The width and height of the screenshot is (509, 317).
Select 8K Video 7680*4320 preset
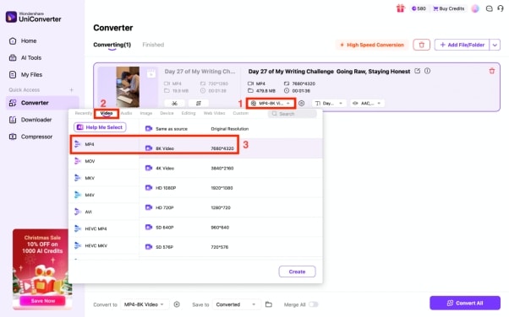tap(231, 148)
